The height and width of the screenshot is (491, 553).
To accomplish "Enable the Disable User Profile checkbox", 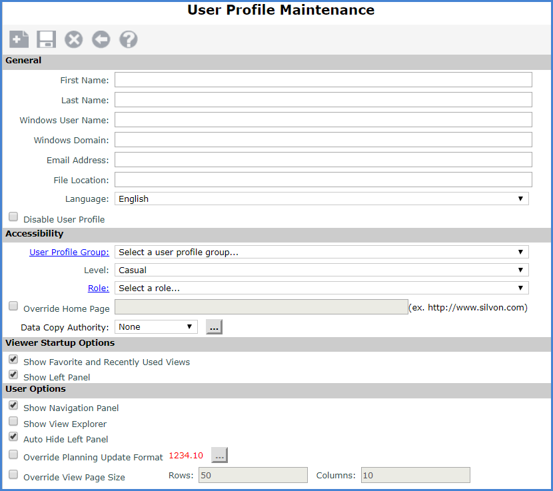I will (13, 217).
